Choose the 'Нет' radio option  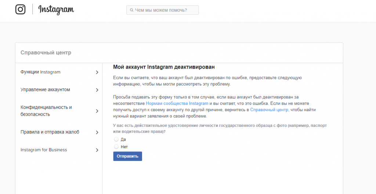tap(116, 147)
